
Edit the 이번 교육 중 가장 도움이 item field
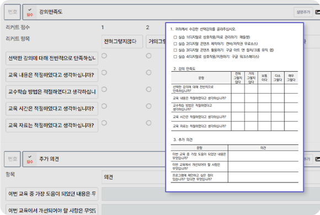[x=52, y=194]
